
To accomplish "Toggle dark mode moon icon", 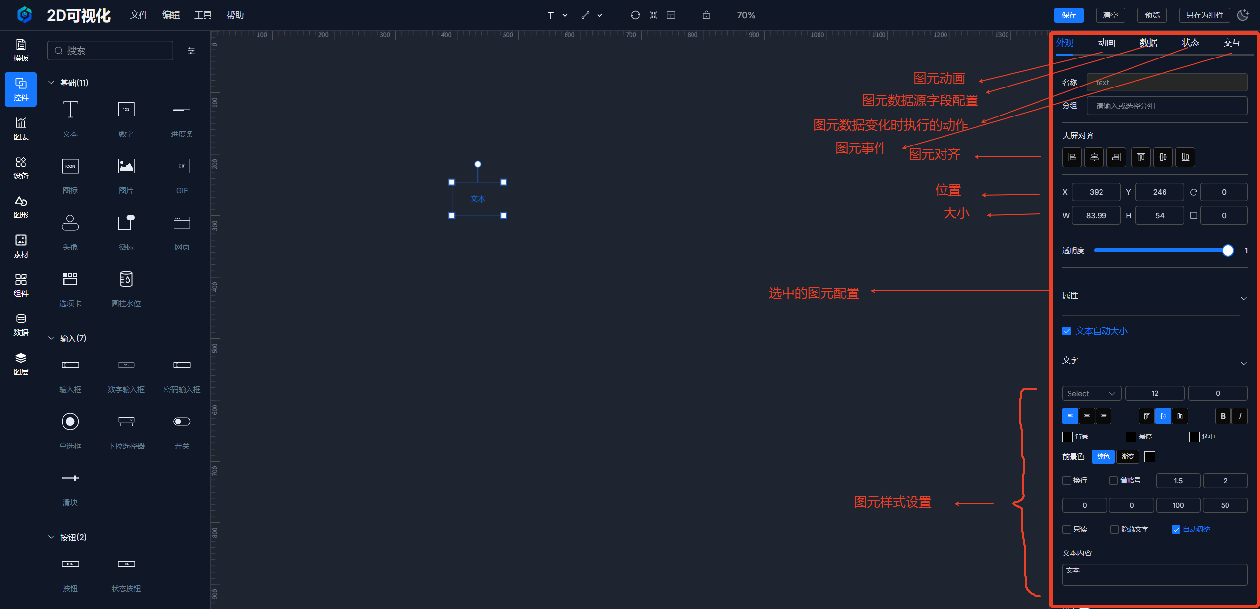I will (x=1243, y=15).
